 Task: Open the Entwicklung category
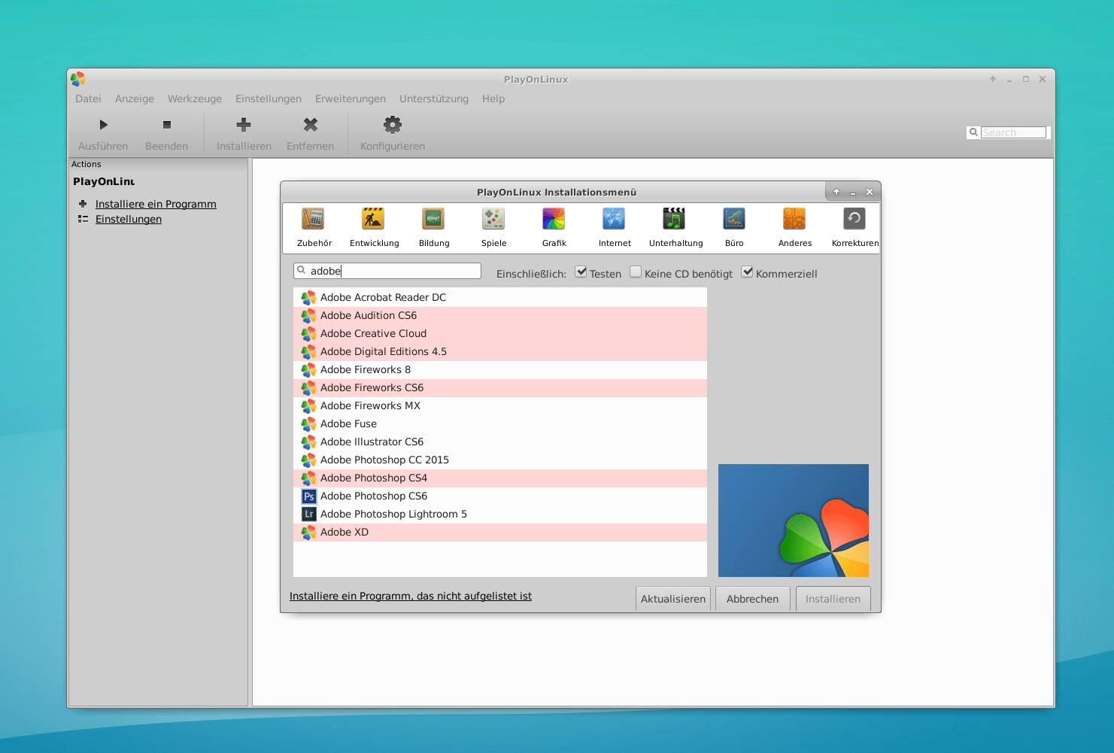(x=374, y=227)
